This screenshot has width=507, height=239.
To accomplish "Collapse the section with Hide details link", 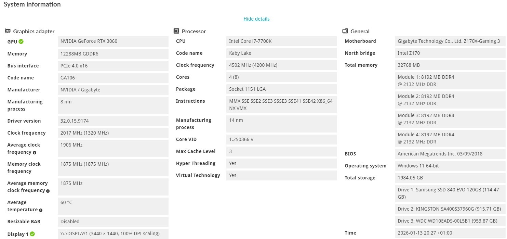I will 256,19.
